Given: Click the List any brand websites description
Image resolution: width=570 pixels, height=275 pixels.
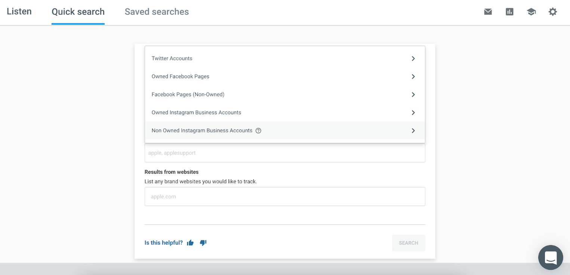Looking at the screenshot, I should [201, 182].
